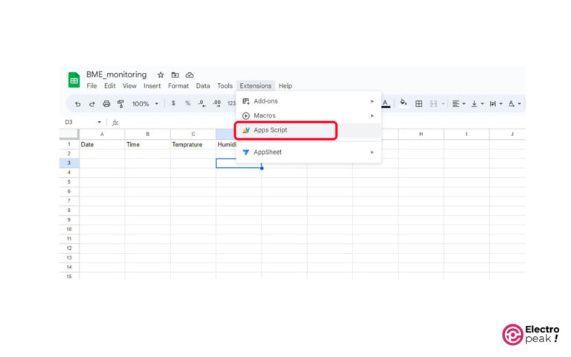
Task: Open the Data menu
Action: [203, 86]
